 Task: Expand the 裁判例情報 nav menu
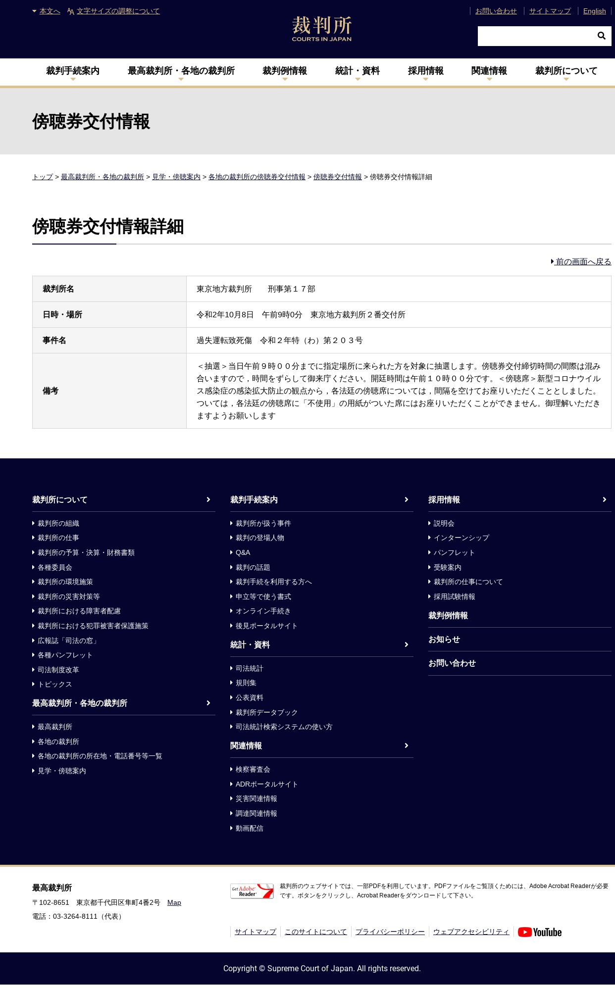click(x=285, y=71)
